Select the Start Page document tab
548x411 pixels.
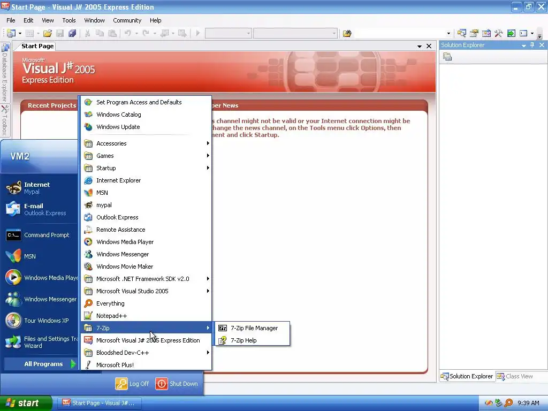tap(37, 46)
